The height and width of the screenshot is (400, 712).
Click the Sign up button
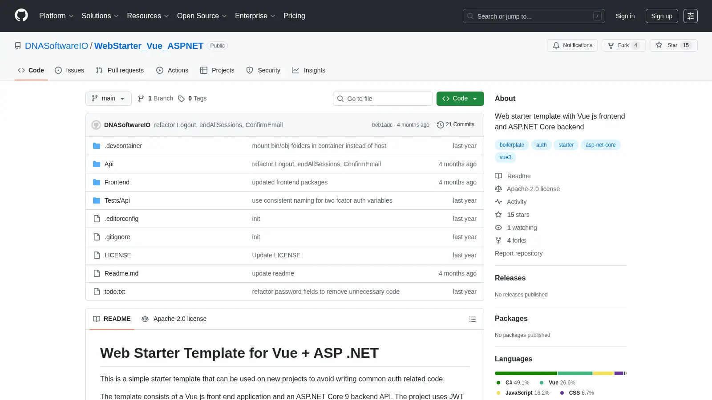point(662,16)
